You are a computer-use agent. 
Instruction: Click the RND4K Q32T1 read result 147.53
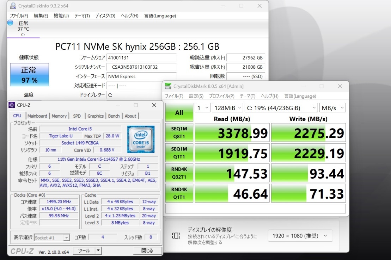[232, 173]
